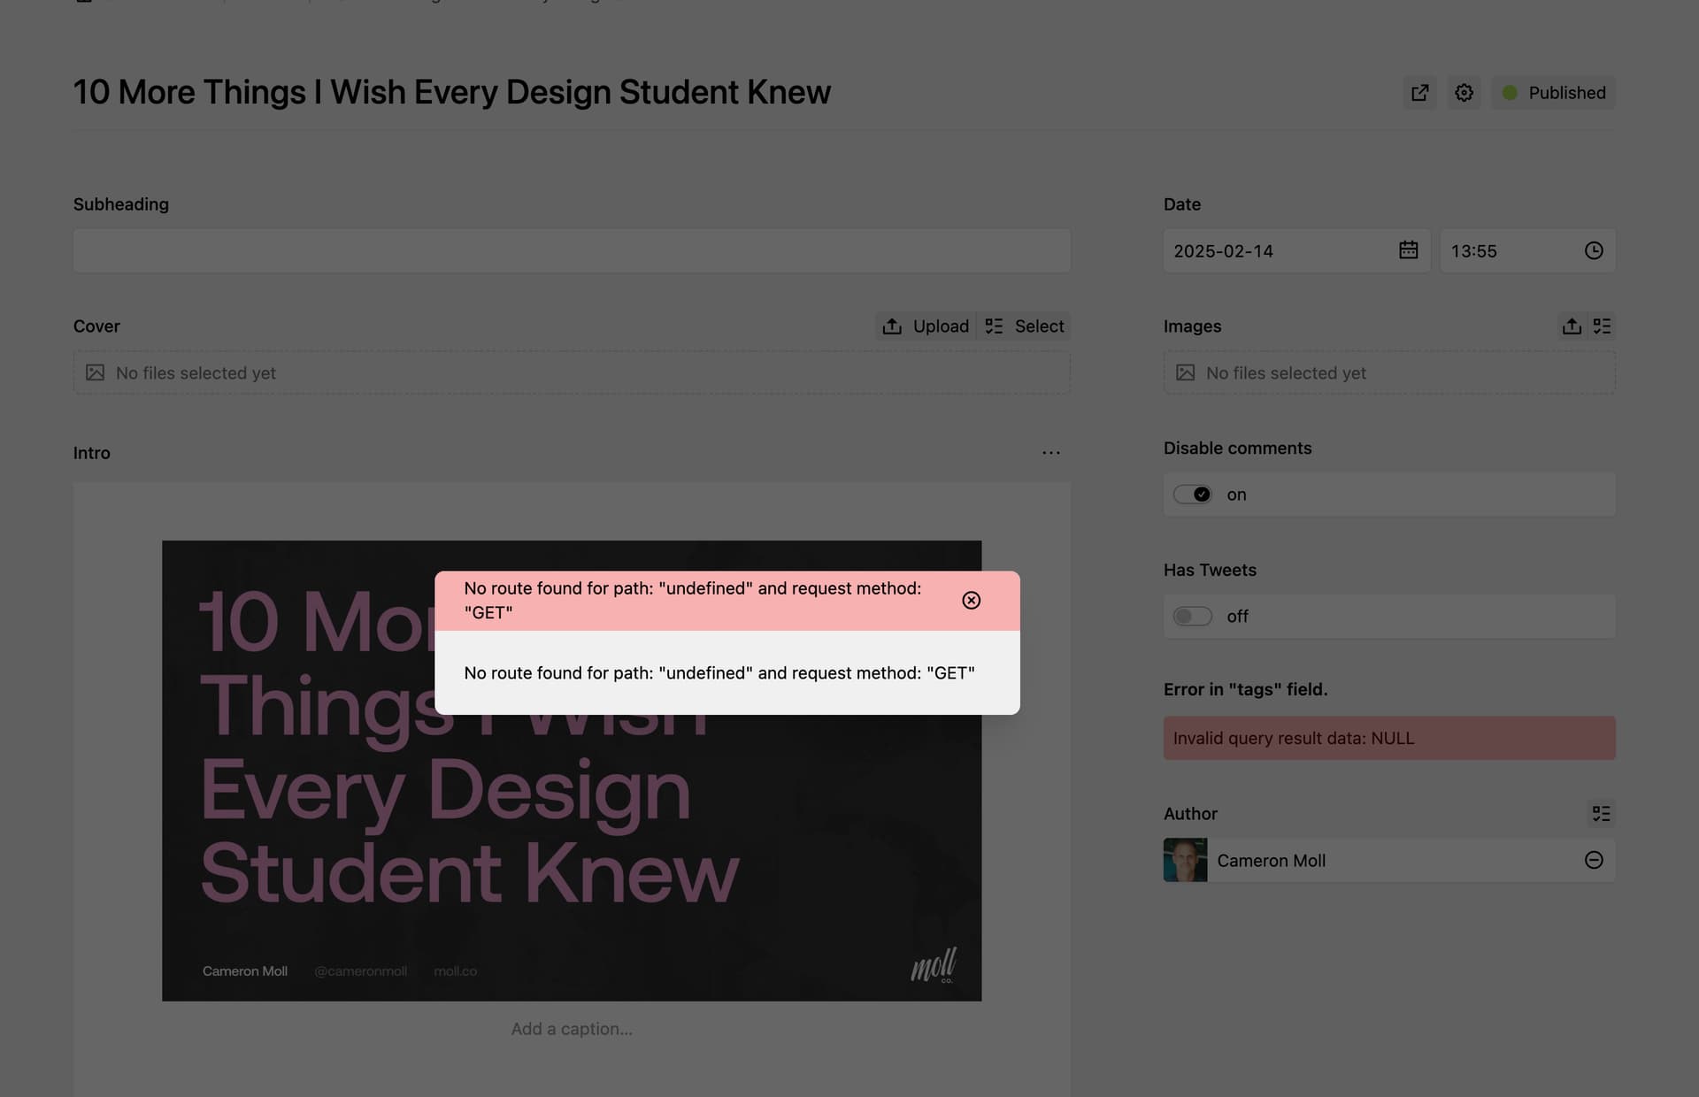Click the Cover Select button
The width and height of the screenshot is (1699, 1097).
click(x=1024, y=326)
